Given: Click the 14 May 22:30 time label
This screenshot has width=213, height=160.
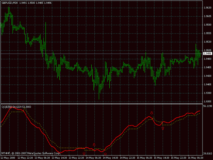Looking at the screenshot, I should tap(127, 158).
